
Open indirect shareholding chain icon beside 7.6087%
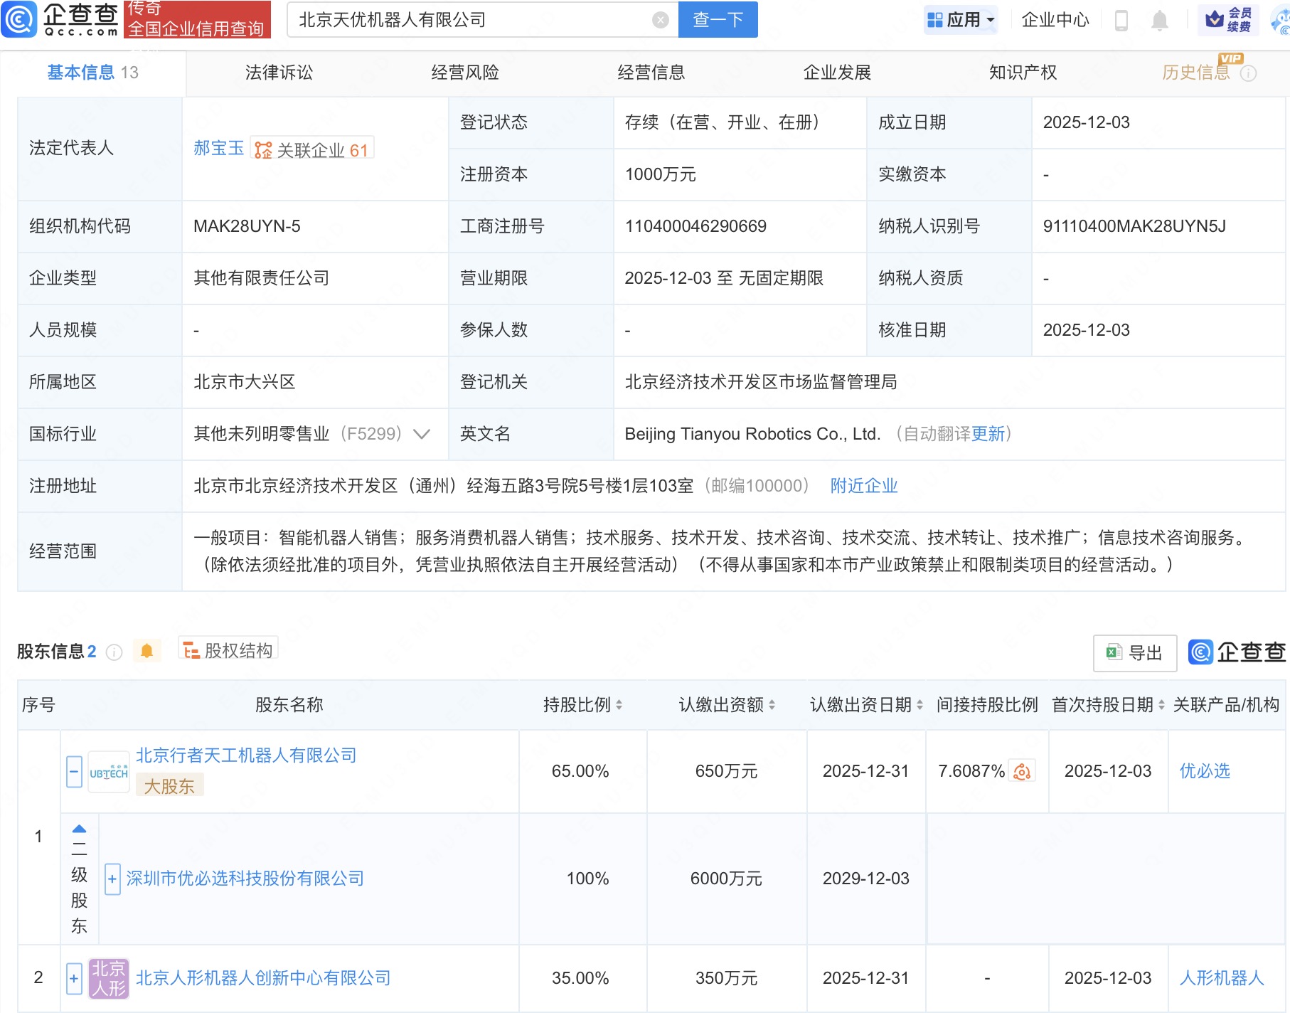(x=1023, y=772)
